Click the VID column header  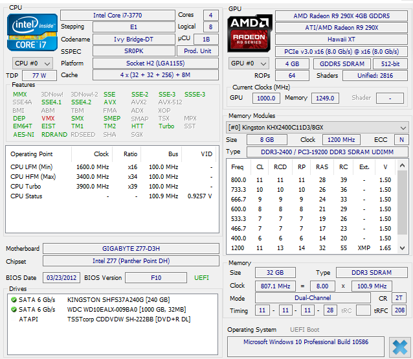[x=206, y=154]
